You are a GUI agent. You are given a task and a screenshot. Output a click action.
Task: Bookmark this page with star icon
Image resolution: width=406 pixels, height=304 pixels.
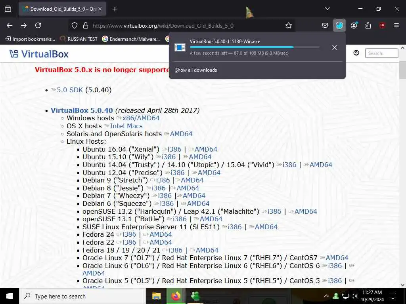click(289, 25)
